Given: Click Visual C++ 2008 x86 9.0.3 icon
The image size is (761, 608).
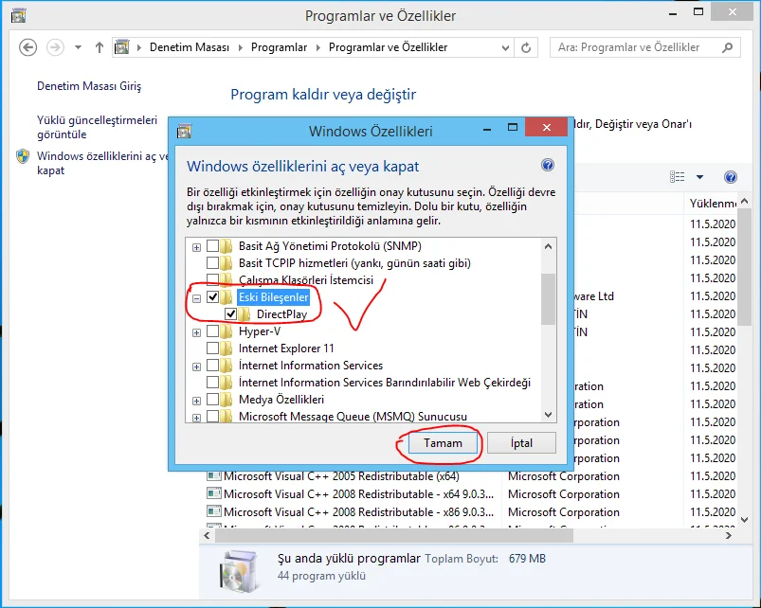Looking at the screenshot, I should [214, 512].
